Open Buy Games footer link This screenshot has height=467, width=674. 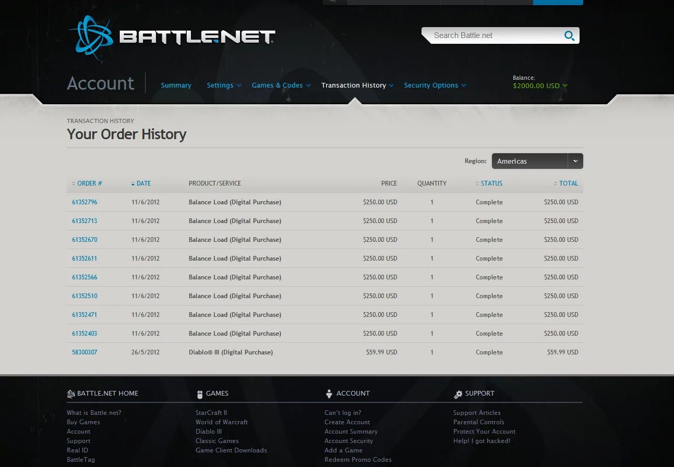83,422
